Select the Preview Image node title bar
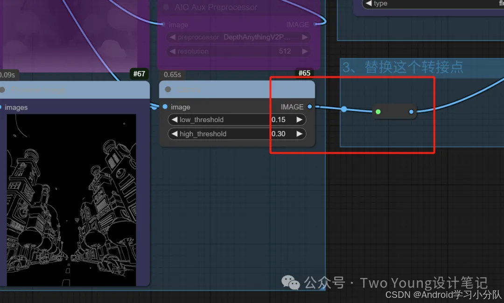Image resolution: width=504 pixels, height=303 pixels. 75,90
